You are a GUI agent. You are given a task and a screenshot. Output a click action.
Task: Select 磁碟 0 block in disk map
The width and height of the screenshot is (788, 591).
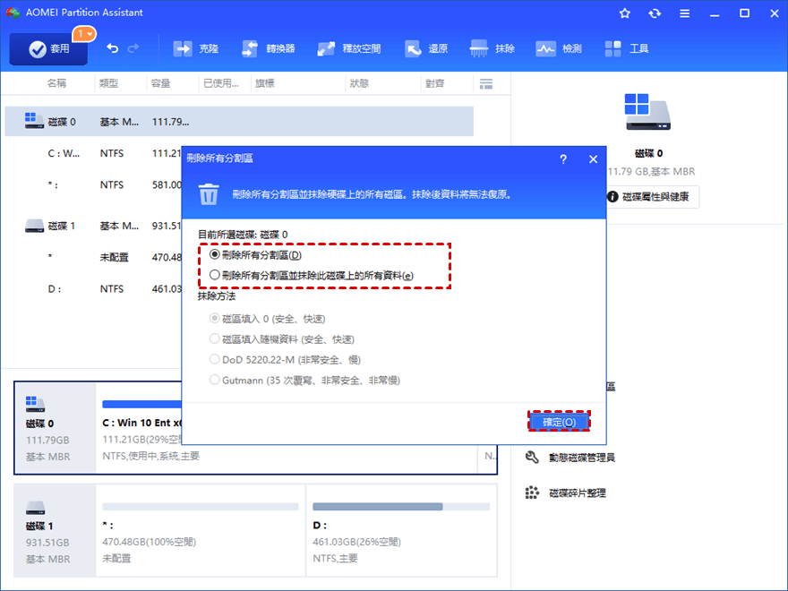55,428
